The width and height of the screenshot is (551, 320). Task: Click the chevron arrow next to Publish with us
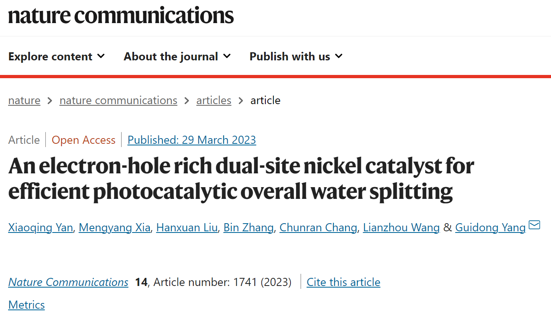coord(339,56)
